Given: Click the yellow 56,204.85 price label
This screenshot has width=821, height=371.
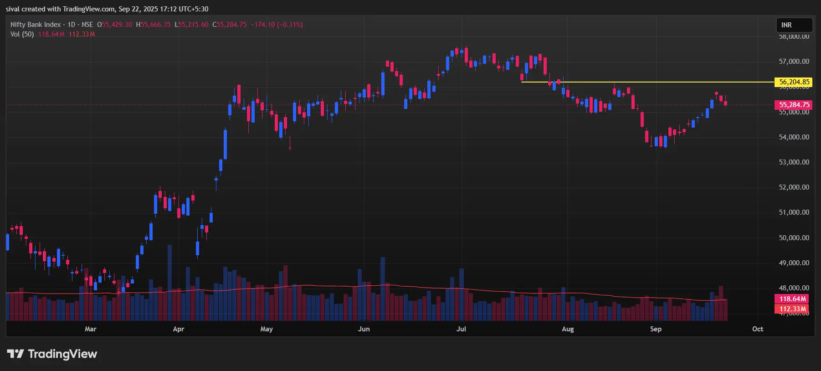Looking at the screenshot, I should tap(793, 82).
